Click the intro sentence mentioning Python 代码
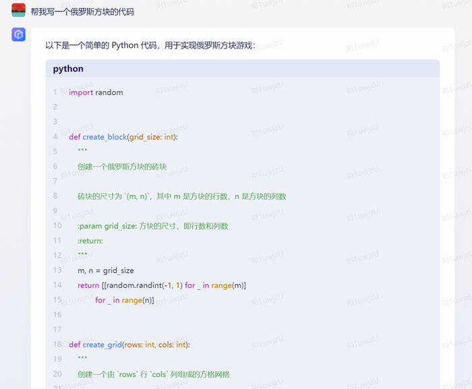The width and height of the screenshot is (472, 389). [150, 45]
